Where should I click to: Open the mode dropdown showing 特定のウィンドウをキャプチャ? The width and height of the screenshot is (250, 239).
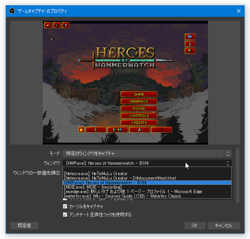[147, 153]
